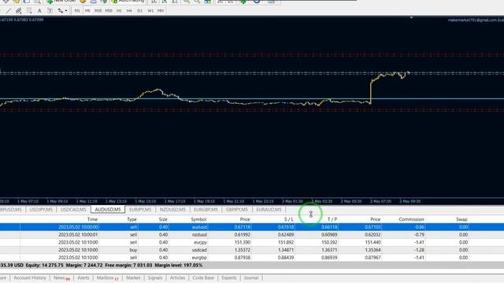Viewport: 504px width, 283px height.
Task: Switch chart to W1 timeframe
Action: coord(150,11)
